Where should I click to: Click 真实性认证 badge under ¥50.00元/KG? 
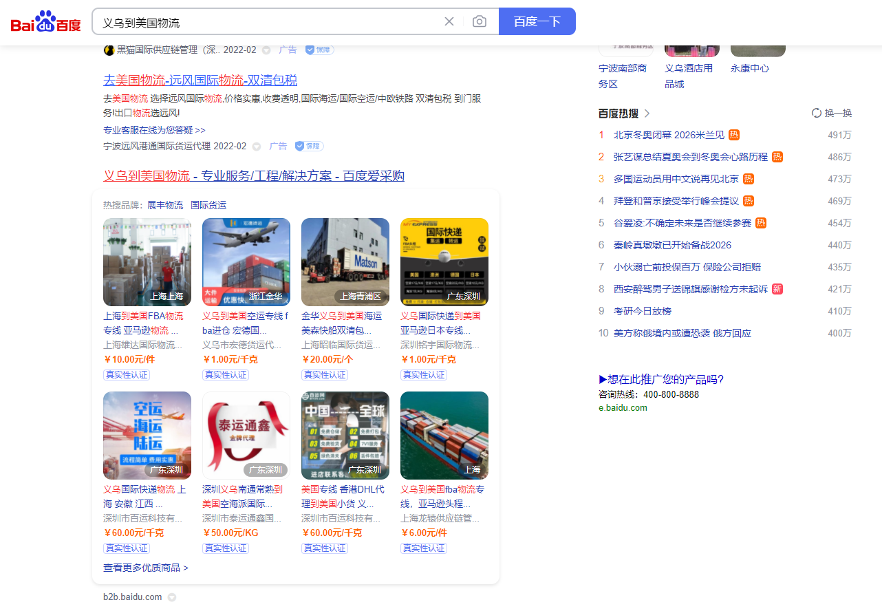(226, 548)
